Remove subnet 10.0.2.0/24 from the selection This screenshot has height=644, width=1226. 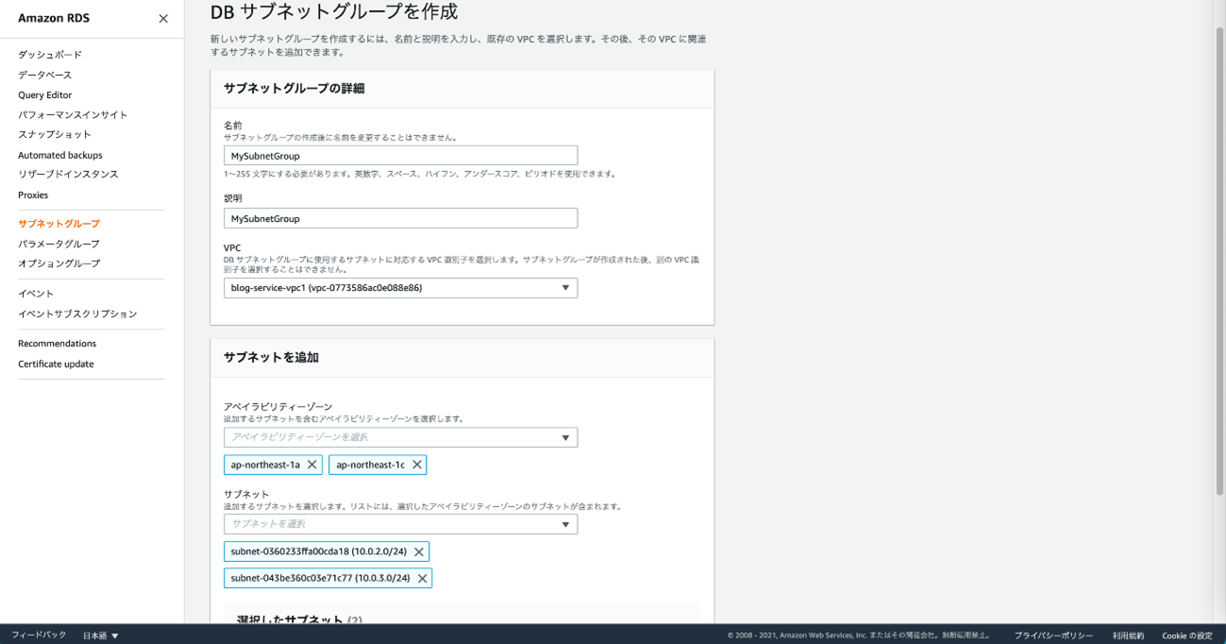point(419,551)
